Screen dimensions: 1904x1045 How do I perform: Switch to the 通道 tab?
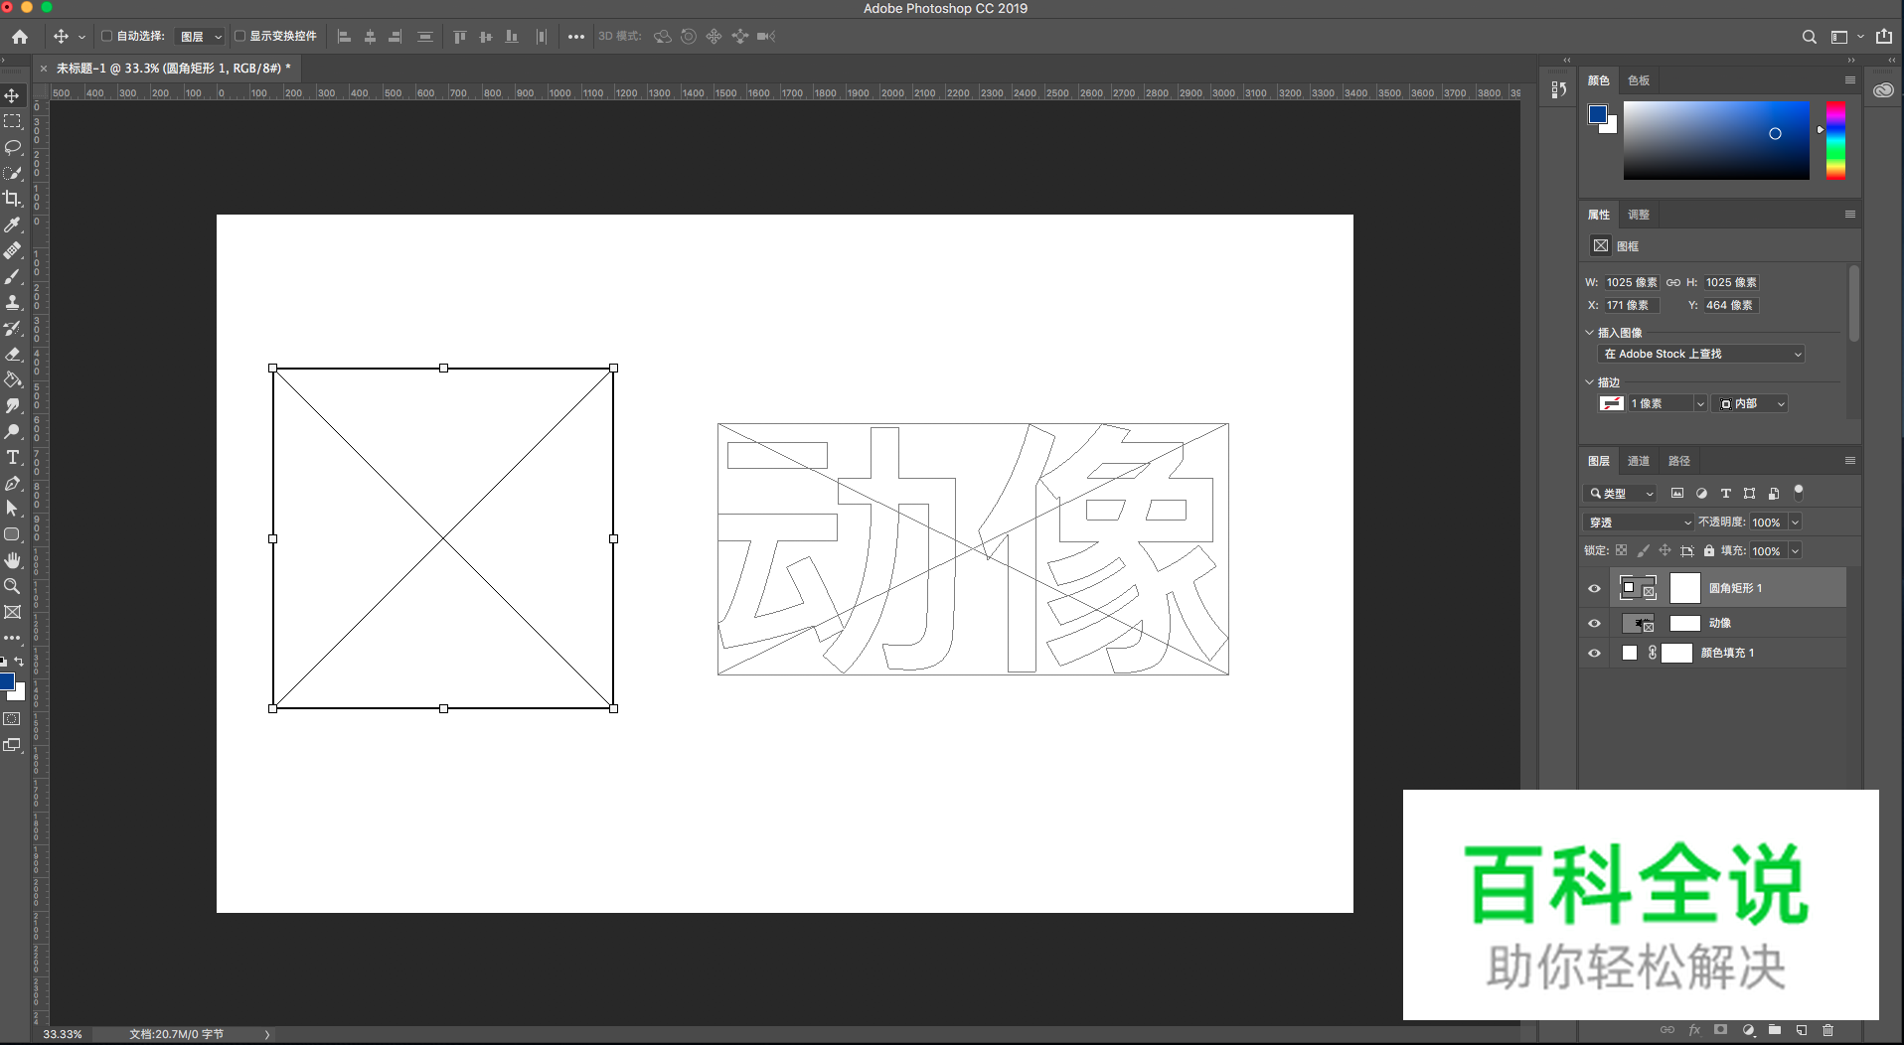[x=1639, y=460]
